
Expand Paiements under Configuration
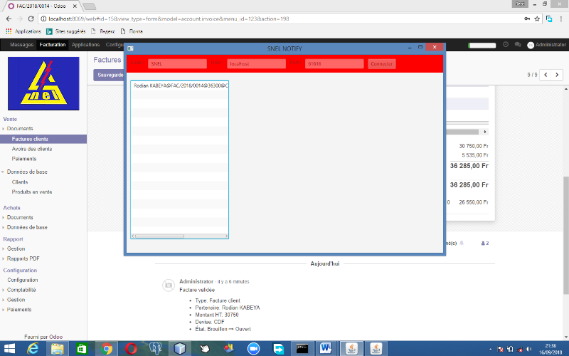pos(19,310)
